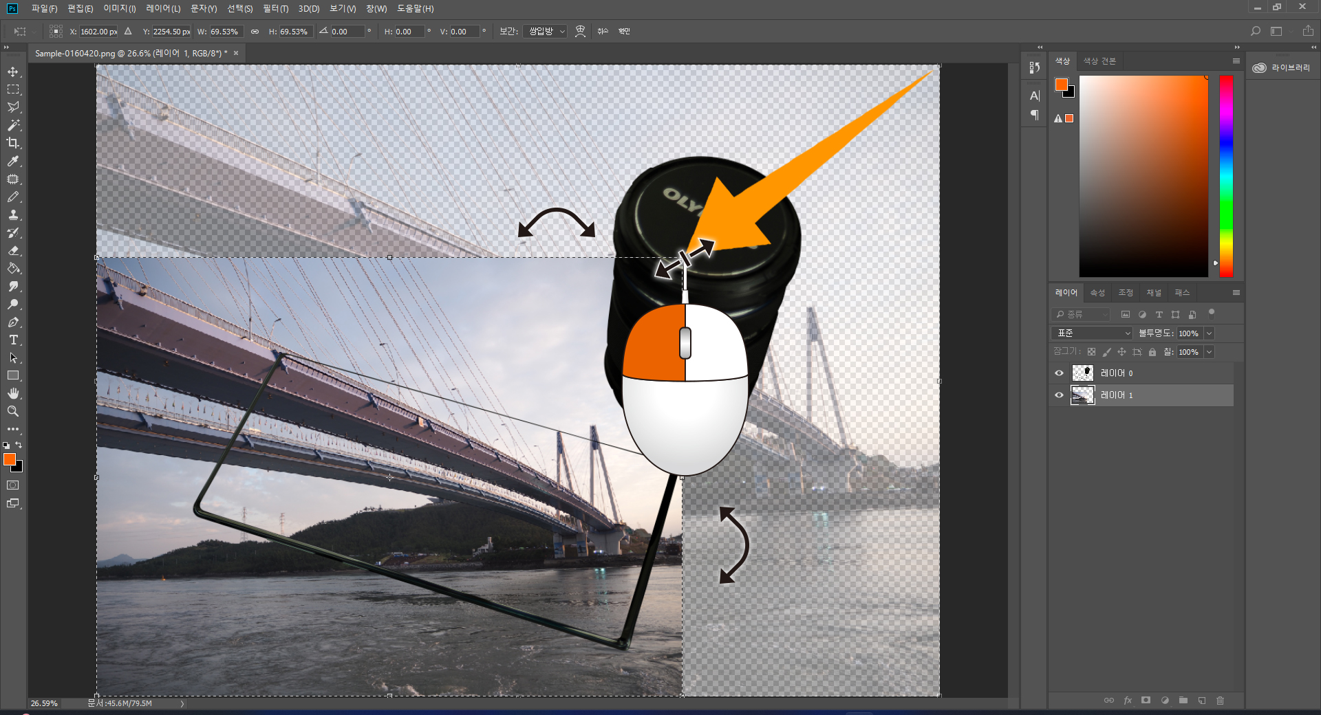Viewport: 1321px width, 715px height.
Task: Select the Paint Bucket tool
Action: coord(13,268)
